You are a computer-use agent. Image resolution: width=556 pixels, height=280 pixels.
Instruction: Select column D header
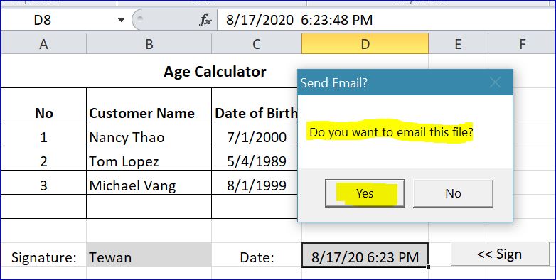365,44
